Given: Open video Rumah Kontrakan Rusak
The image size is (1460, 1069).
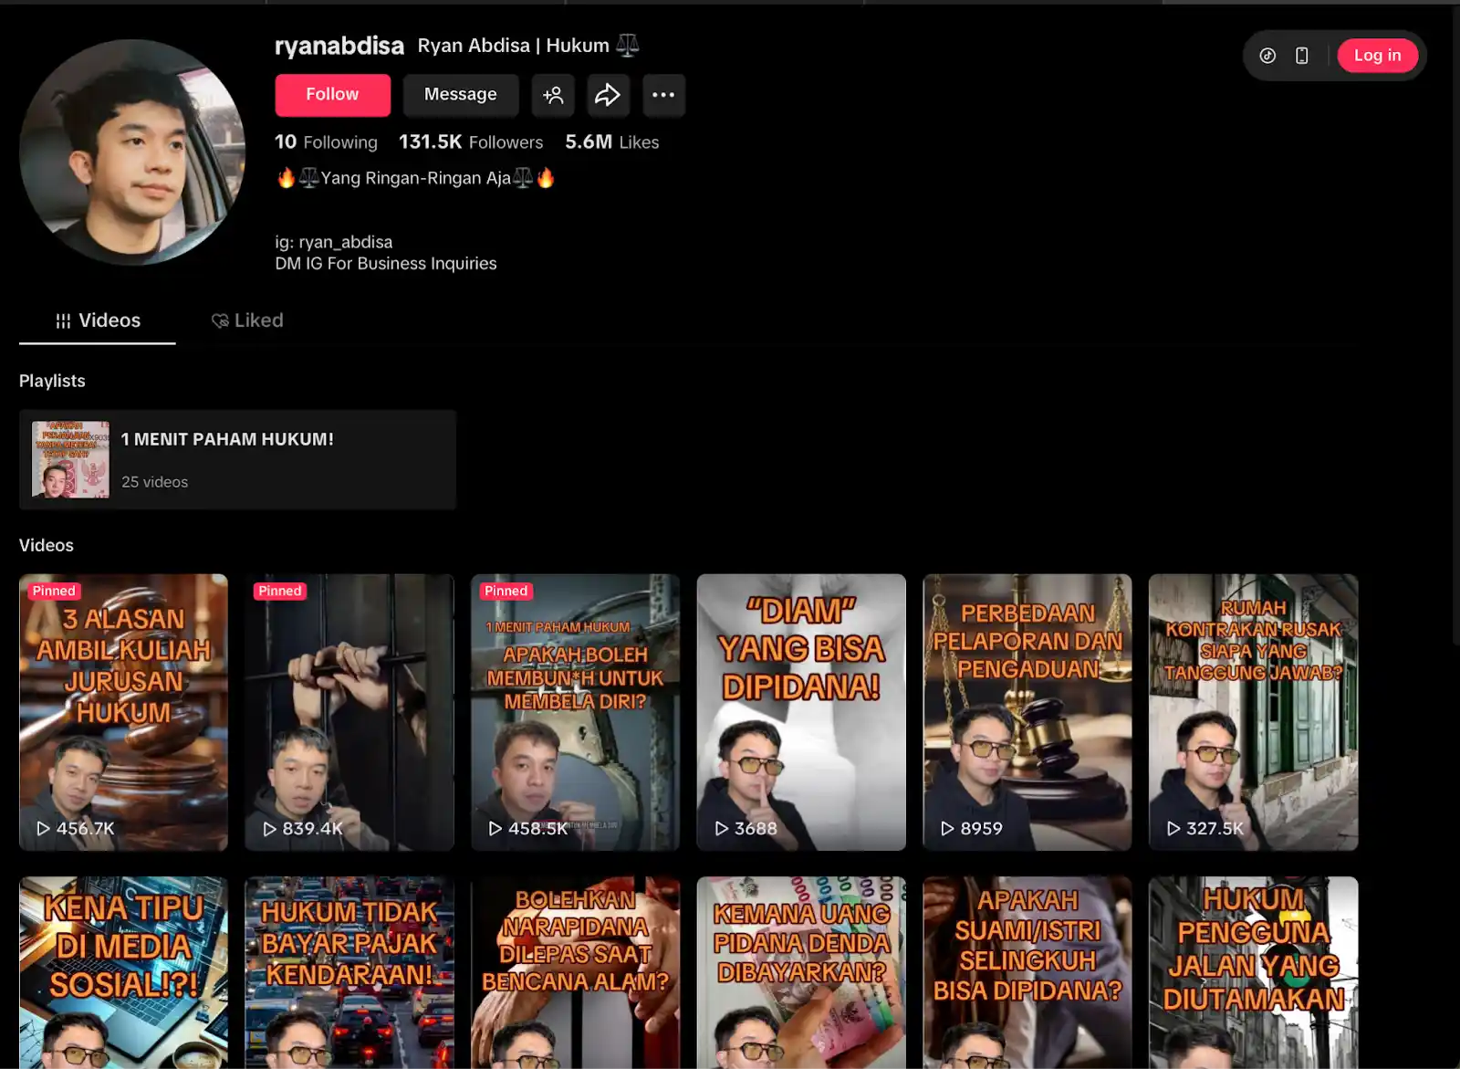Looking at the screenshot, I should (1254, 712).
